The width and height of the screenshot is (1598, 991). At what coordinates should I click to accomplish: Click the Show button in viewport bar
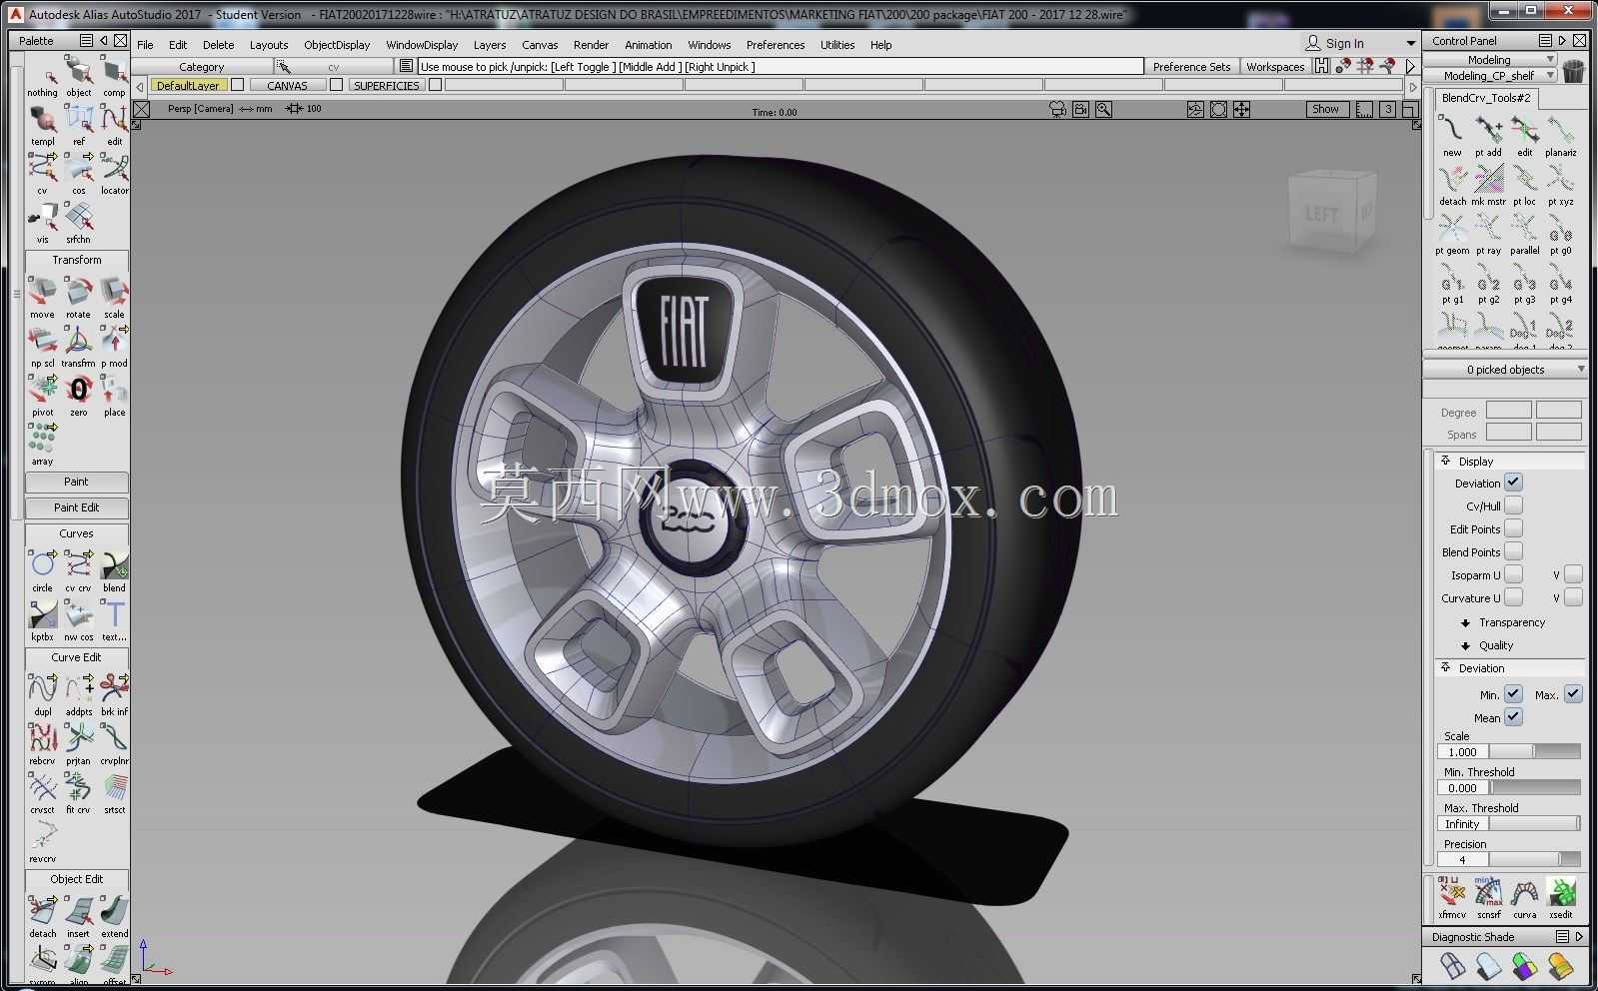[x=1326, y=109]
